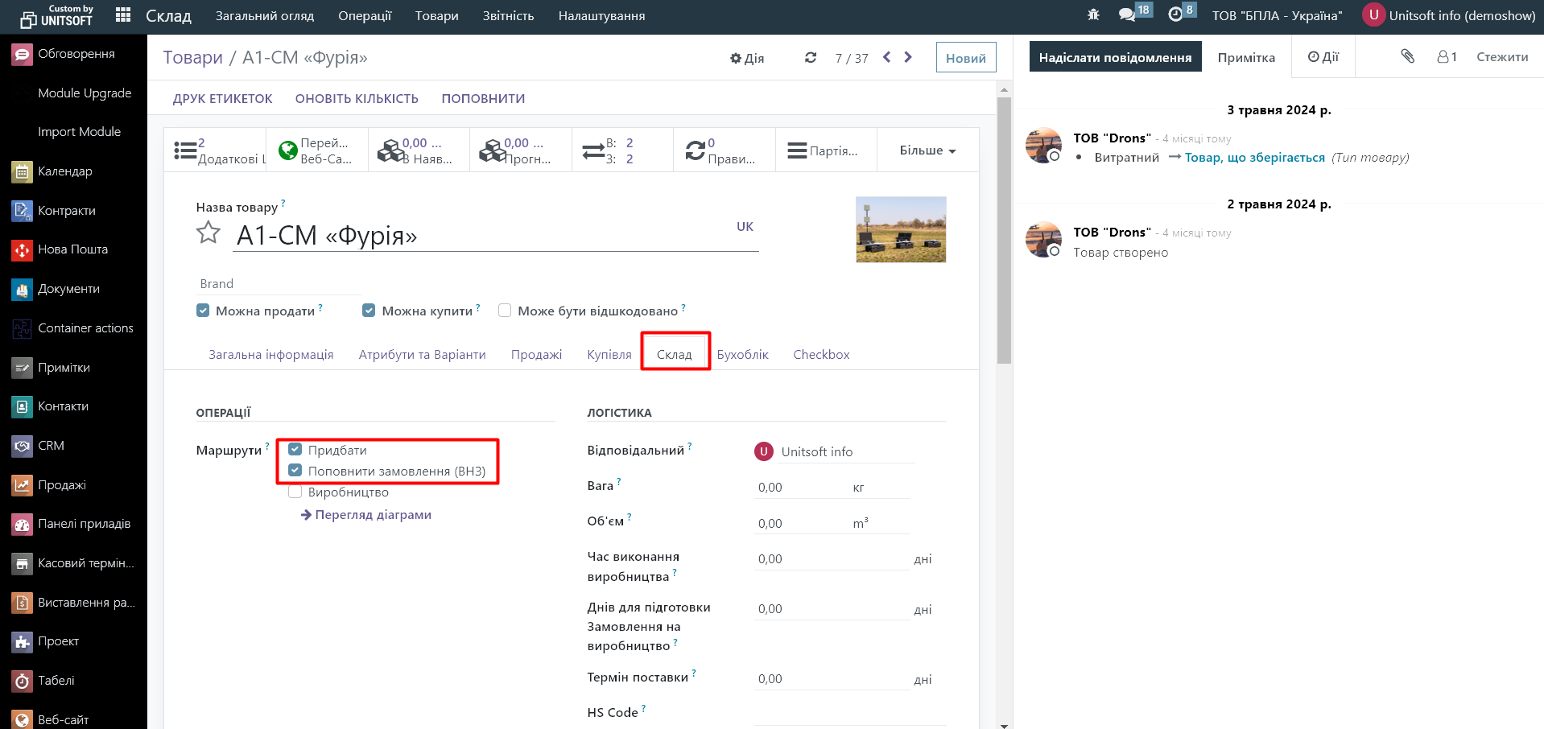This screenshot has height=729, width=1544.
Task: Switch to the "Бухоблік" tab
Action: 742,355
